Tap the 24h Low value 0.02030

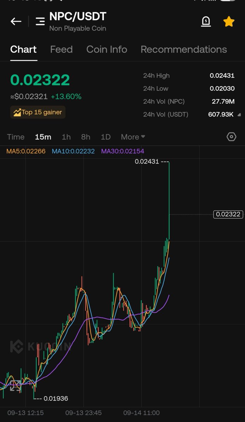(x=222, y=89)
